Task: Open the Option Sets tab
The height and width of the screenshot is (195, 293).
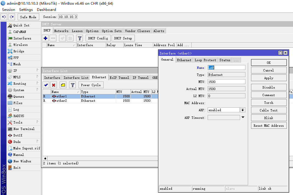Action: pyautogui.click(x=112, y=31)
